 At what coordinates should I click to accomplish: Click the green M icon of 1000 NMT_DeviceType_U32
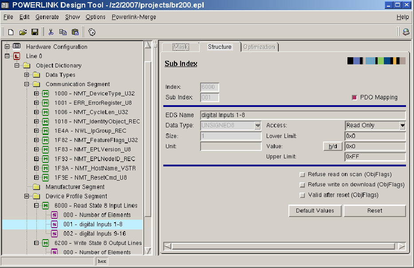click(46, 94)
